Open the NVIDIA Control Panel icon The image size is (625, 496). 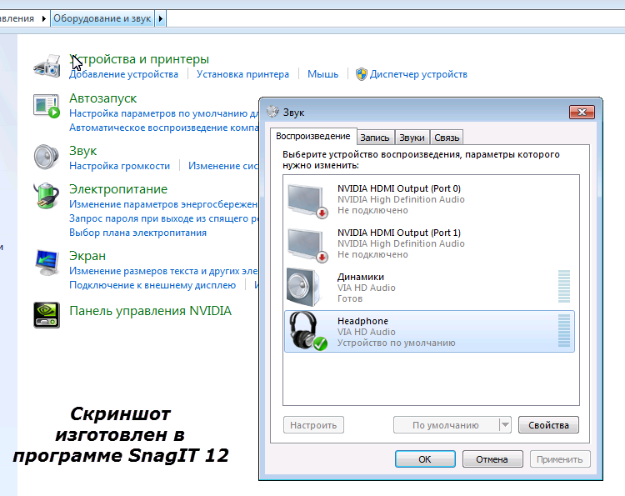[47, 314]
